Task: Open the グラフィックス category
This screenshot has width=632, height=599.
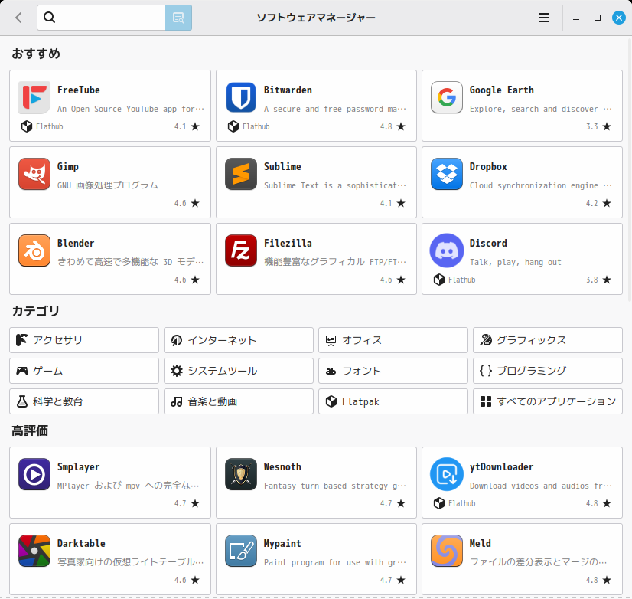Action: click(x=548, y=340)
